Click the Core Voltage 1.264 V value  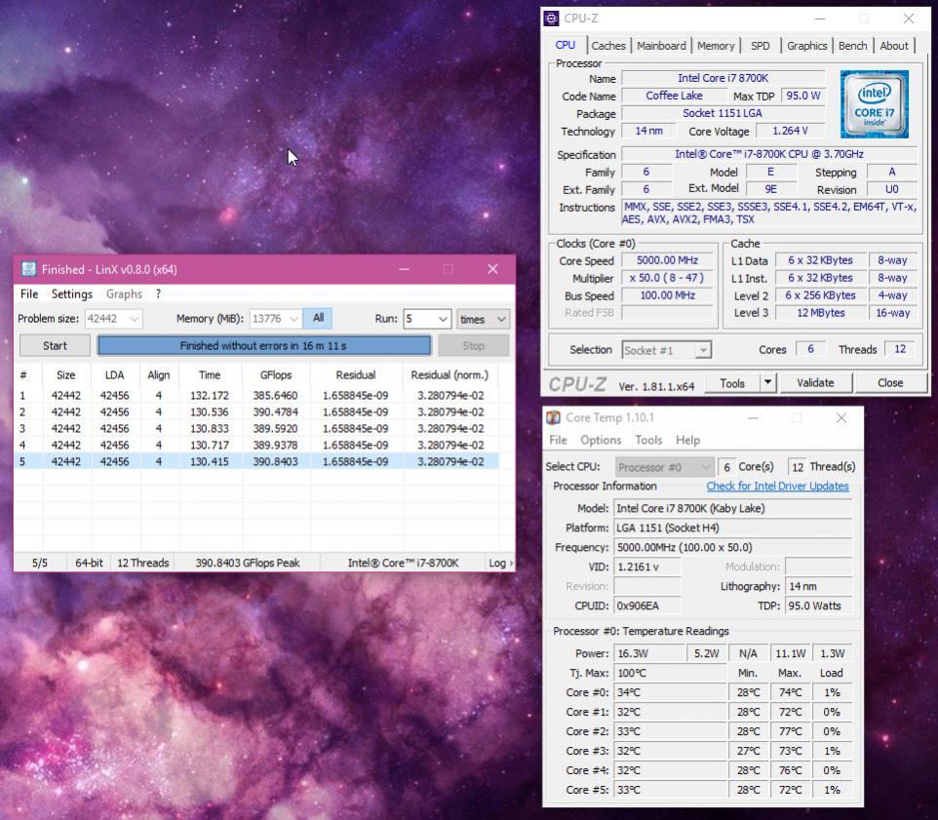[790, 131]
